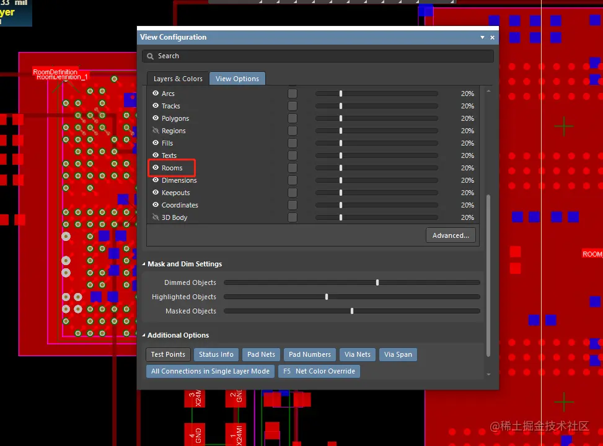Select the View Options tab

click(237, 79)
